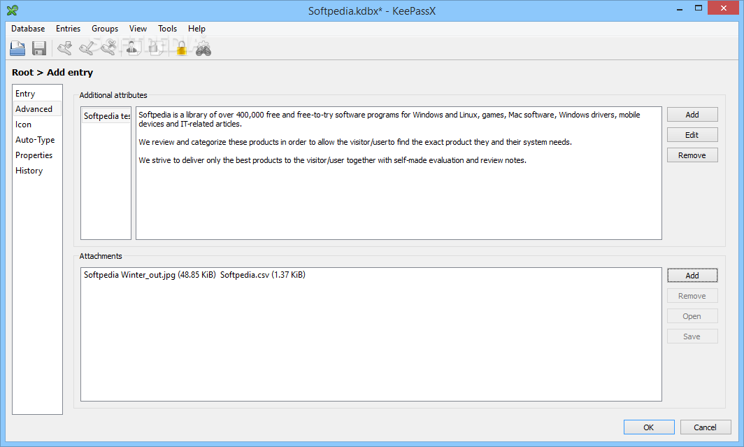Click the Copy username toolbar icon
744x447 pixels.
pos(133,48)
